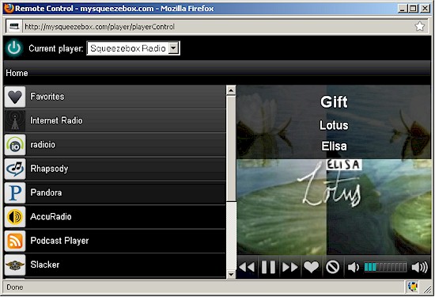Open Slacker text label
This screenshot has width=435, height=297.
(45, 265)
